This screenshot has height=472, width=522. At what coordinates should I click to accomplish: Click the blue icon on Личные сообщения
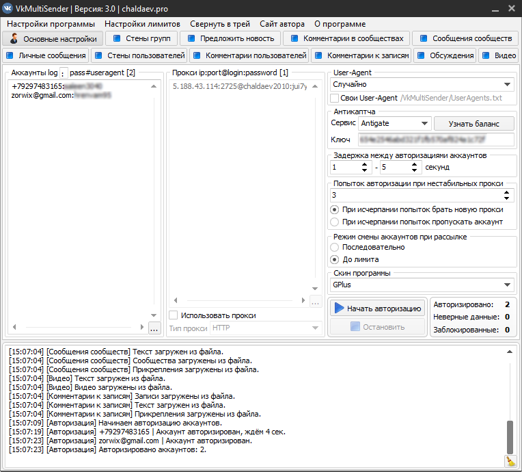coord(10,55)
